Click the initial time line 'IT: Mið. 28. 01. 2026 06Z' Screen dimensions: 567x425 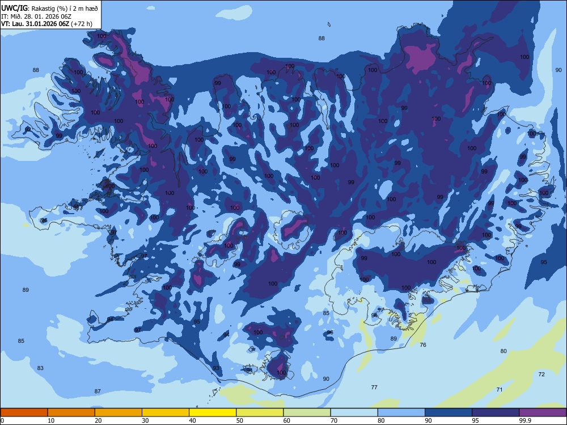pos(36,16)
